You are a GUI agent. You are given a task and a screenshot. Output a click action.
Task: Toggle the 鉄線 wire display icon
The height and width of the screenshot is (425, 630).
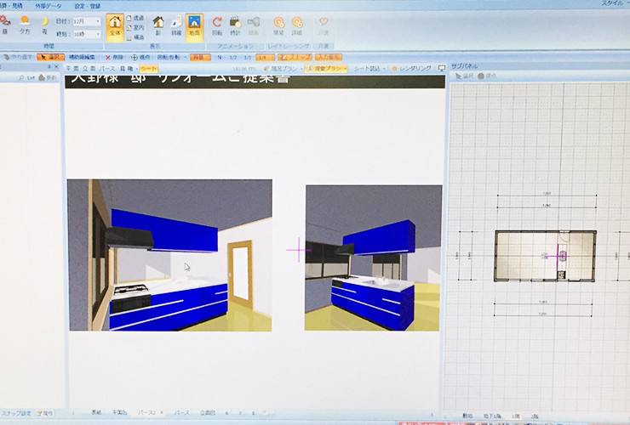(x=176, y=25)
